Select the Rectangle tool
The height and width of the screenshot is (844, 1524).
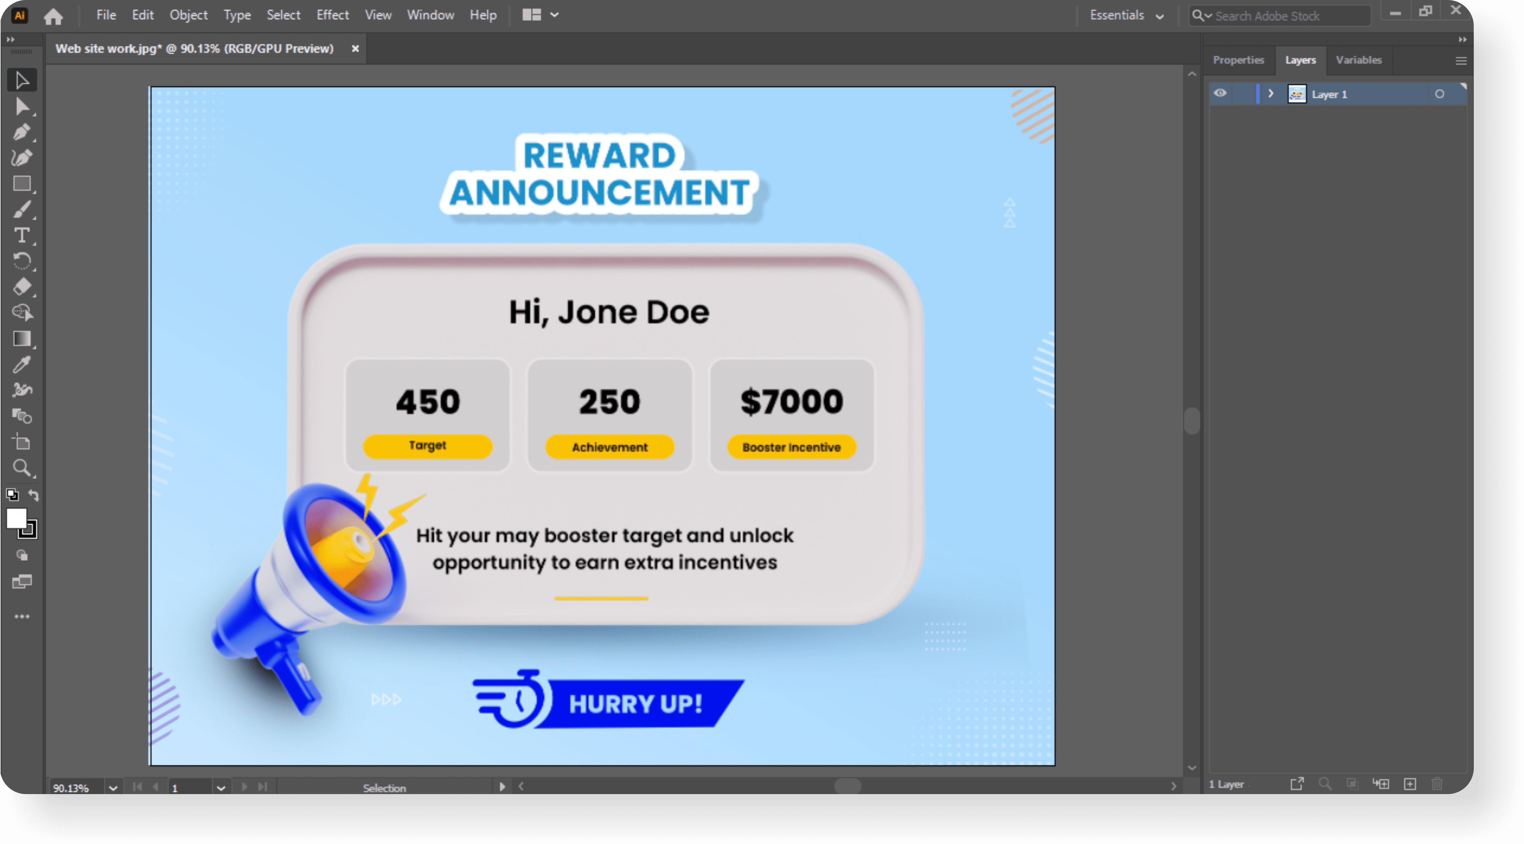(x=22, y=184)
